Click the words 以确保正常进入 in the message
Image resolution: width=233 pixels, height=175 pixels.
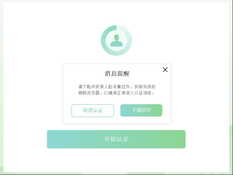tap(119, 93)
